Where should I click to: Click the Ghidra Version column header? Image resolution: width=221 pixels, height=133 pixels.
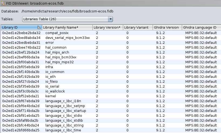coord(167,27)
